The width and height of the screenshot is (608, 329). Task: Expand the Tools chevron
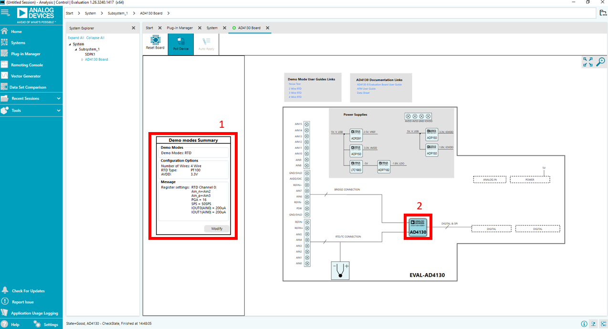coord(59,110)
